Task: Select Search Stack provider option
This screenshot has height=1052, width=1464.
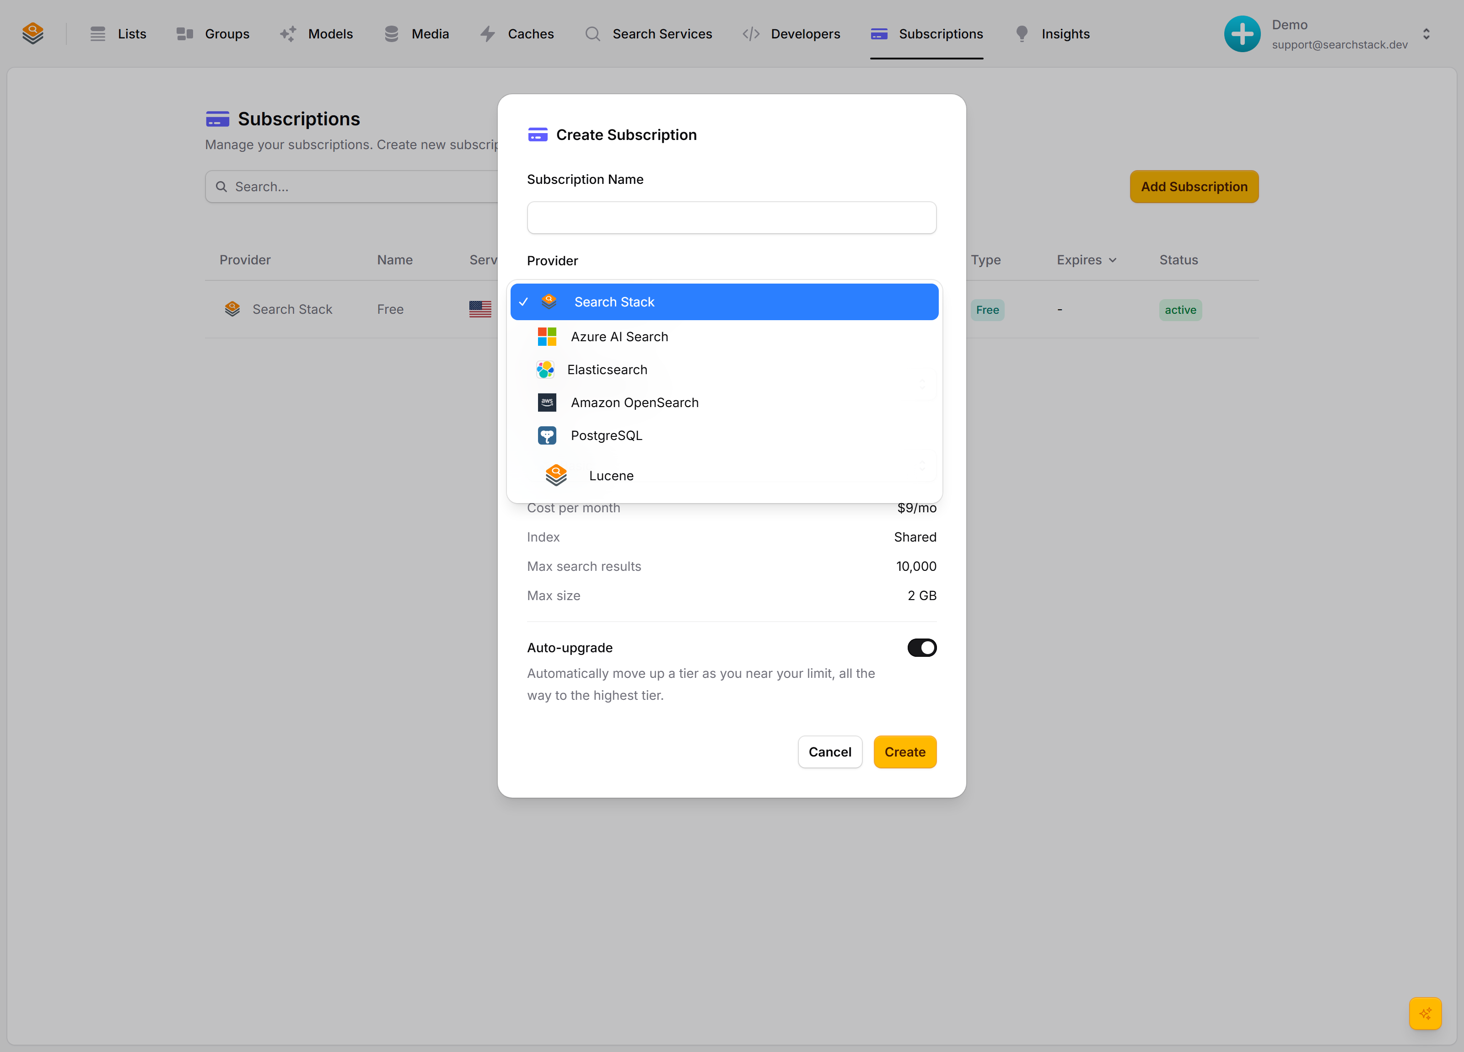Action: coord(724,301)
